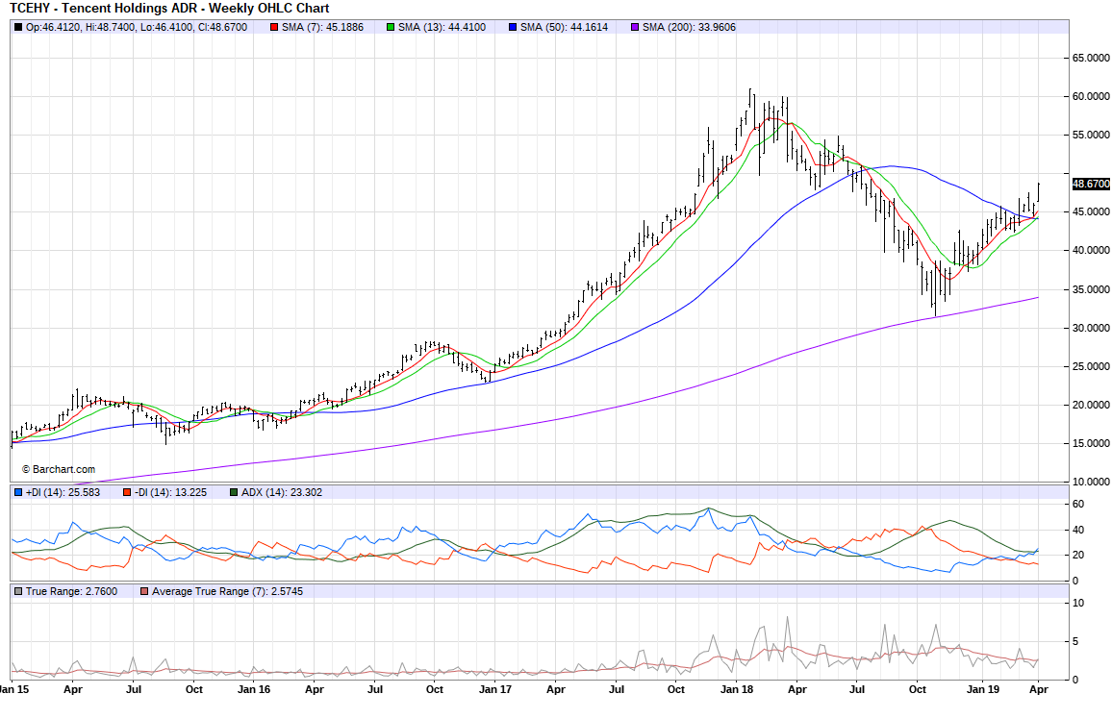This screenshot has width=1112, height=719.
Task: Click the gray True Range legend swatch
Action: point(18,591)
